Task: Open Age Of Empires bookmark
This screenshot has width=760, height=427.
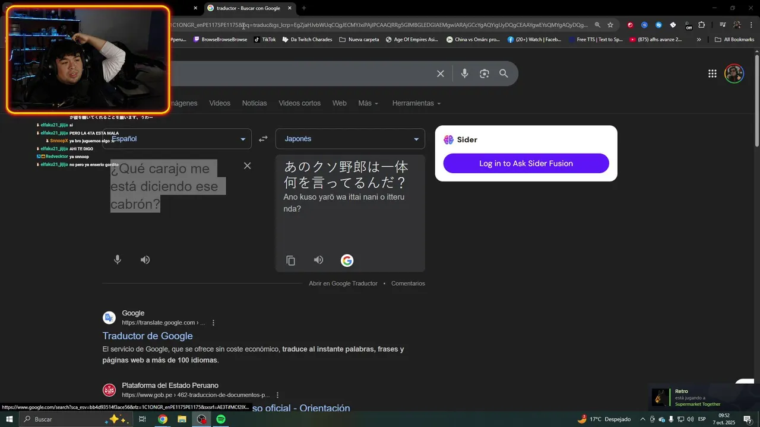Action: (412, 40)
